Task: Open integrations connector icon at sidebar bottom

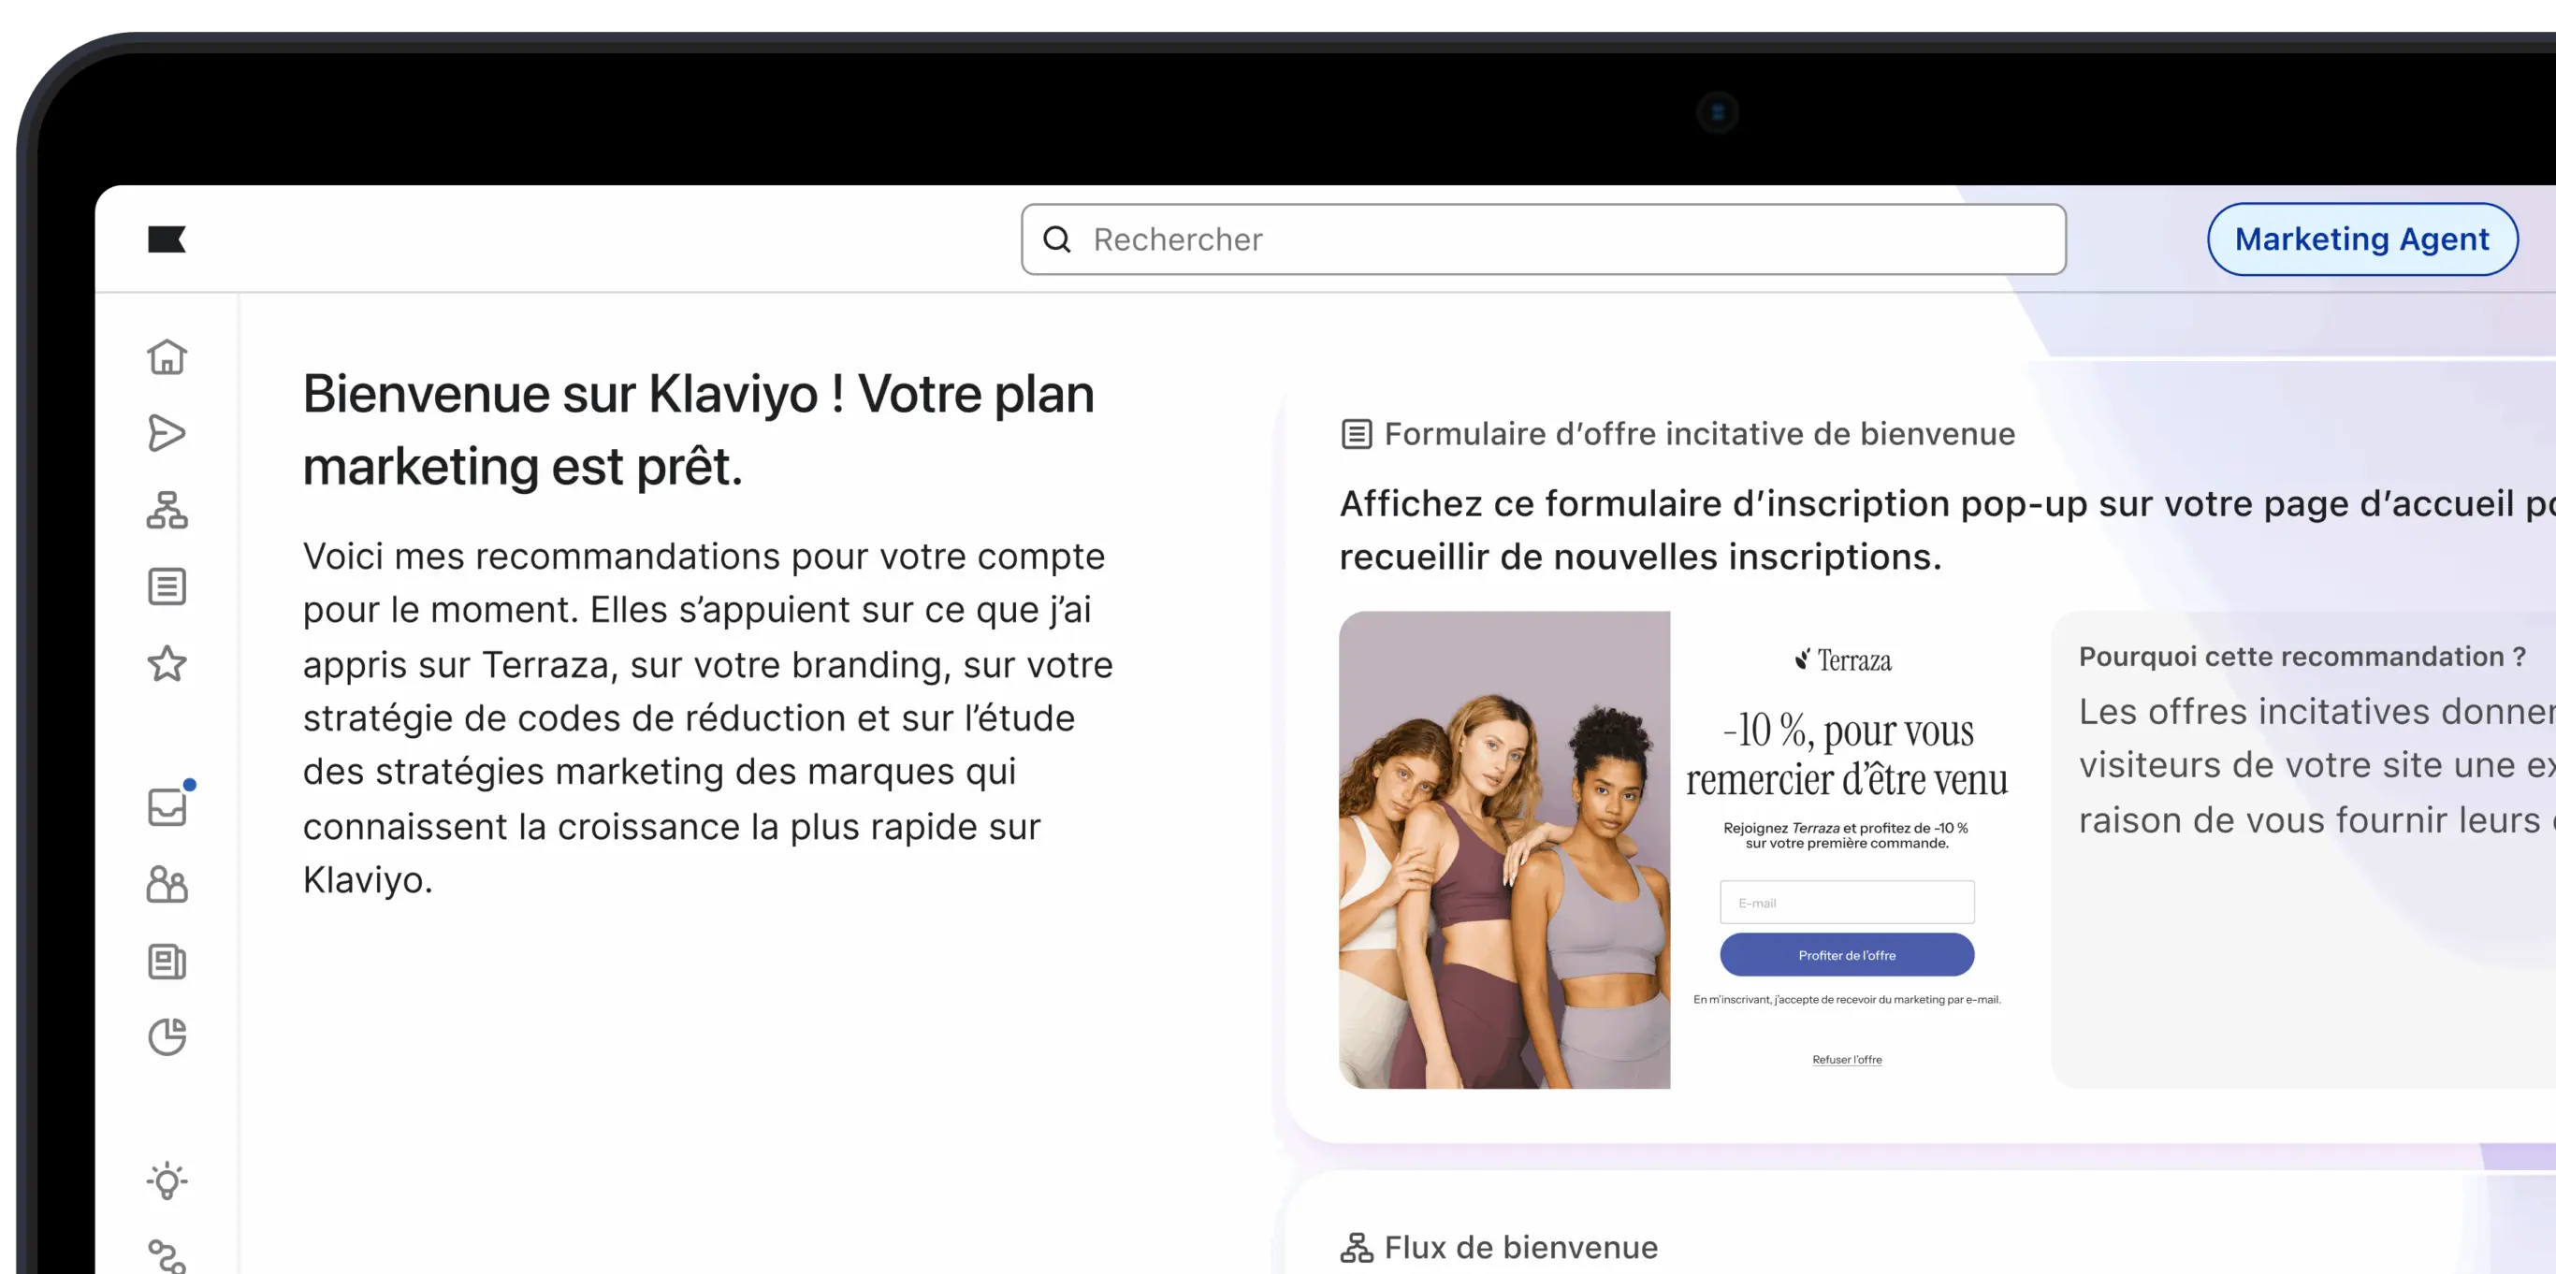Action: coord(167,1256)
